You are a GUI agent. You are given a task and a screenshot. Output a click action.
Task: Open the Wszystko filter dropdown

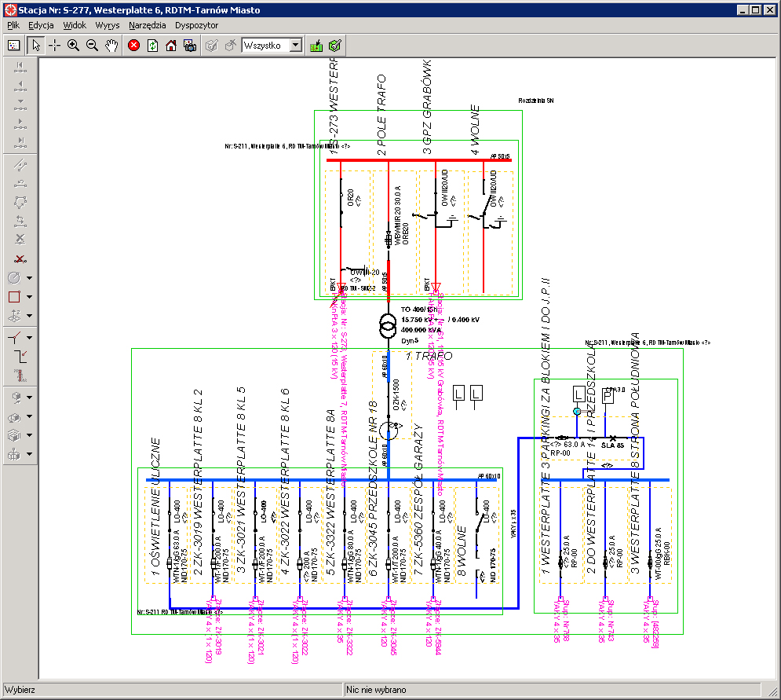(x=296, y=46)
